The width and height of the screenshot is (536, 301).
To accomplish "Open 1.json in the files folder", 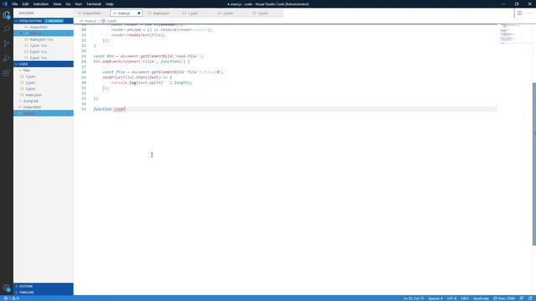I will point(44,76).
